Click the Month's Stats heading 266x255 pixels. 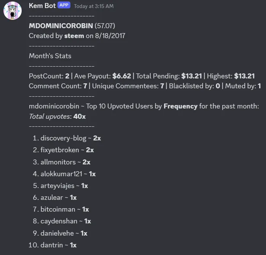point(50,56)
